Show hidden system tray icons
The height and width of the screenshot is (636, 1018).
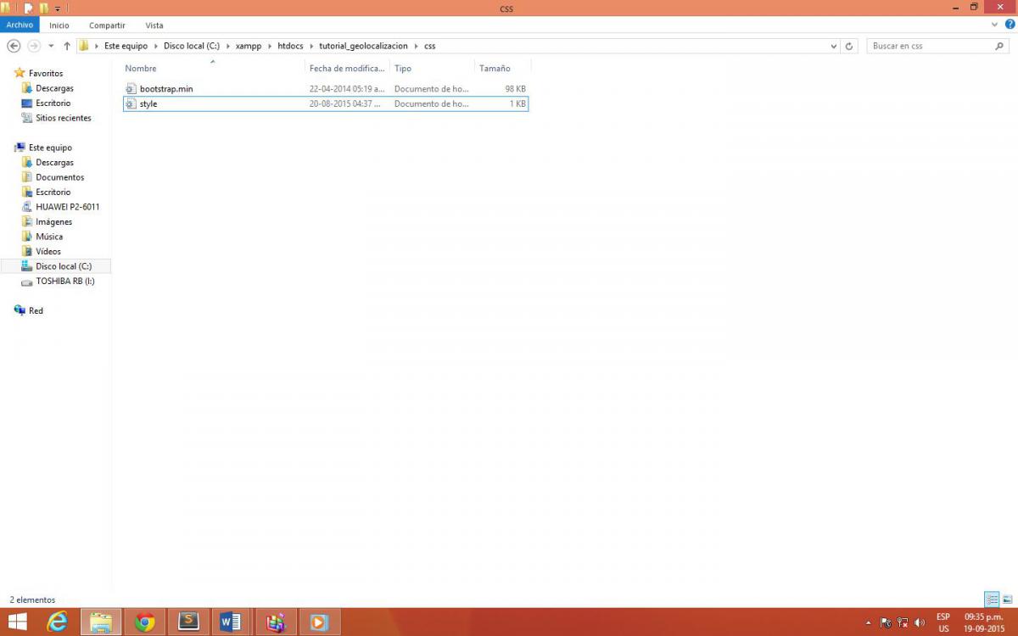tap(868, 622)
